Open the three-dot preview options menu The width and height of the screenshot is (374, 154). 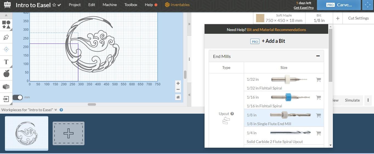point(368,100)
